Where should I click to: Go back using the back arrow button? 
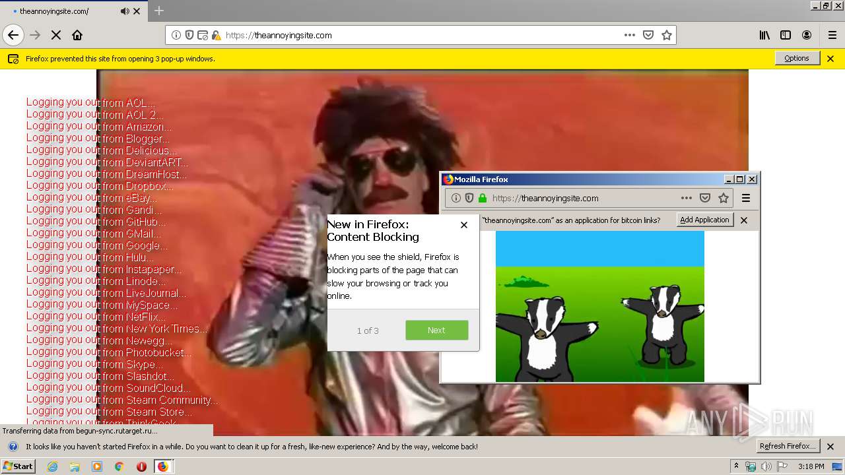(x=13, y=35)
